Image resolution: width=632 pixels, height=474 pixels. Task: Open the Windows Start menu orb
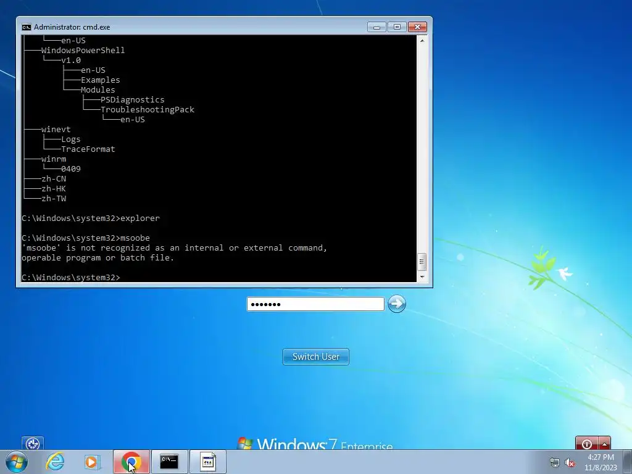[x=17, y=462]
